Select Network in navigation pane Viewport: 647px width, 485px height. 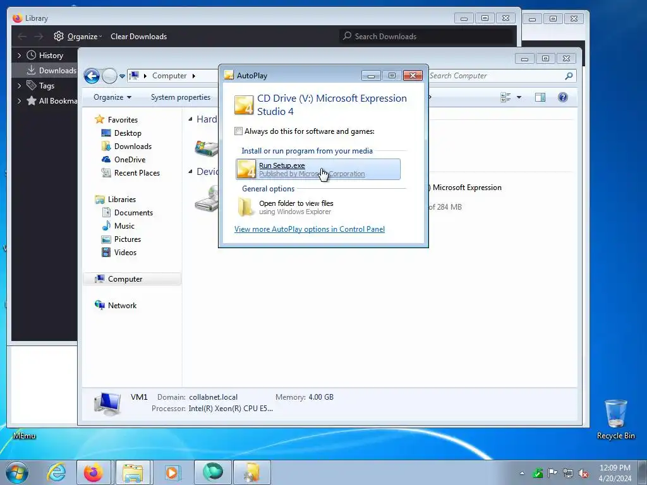coord(122,306)
